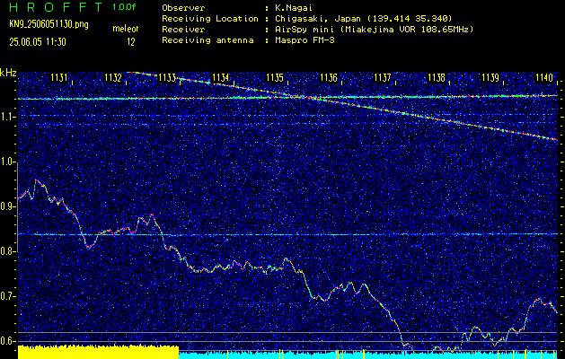Viewport: 565px width, 359px height.
Task: Click the 0.8 frequency axis label
Action: [8, 251]
